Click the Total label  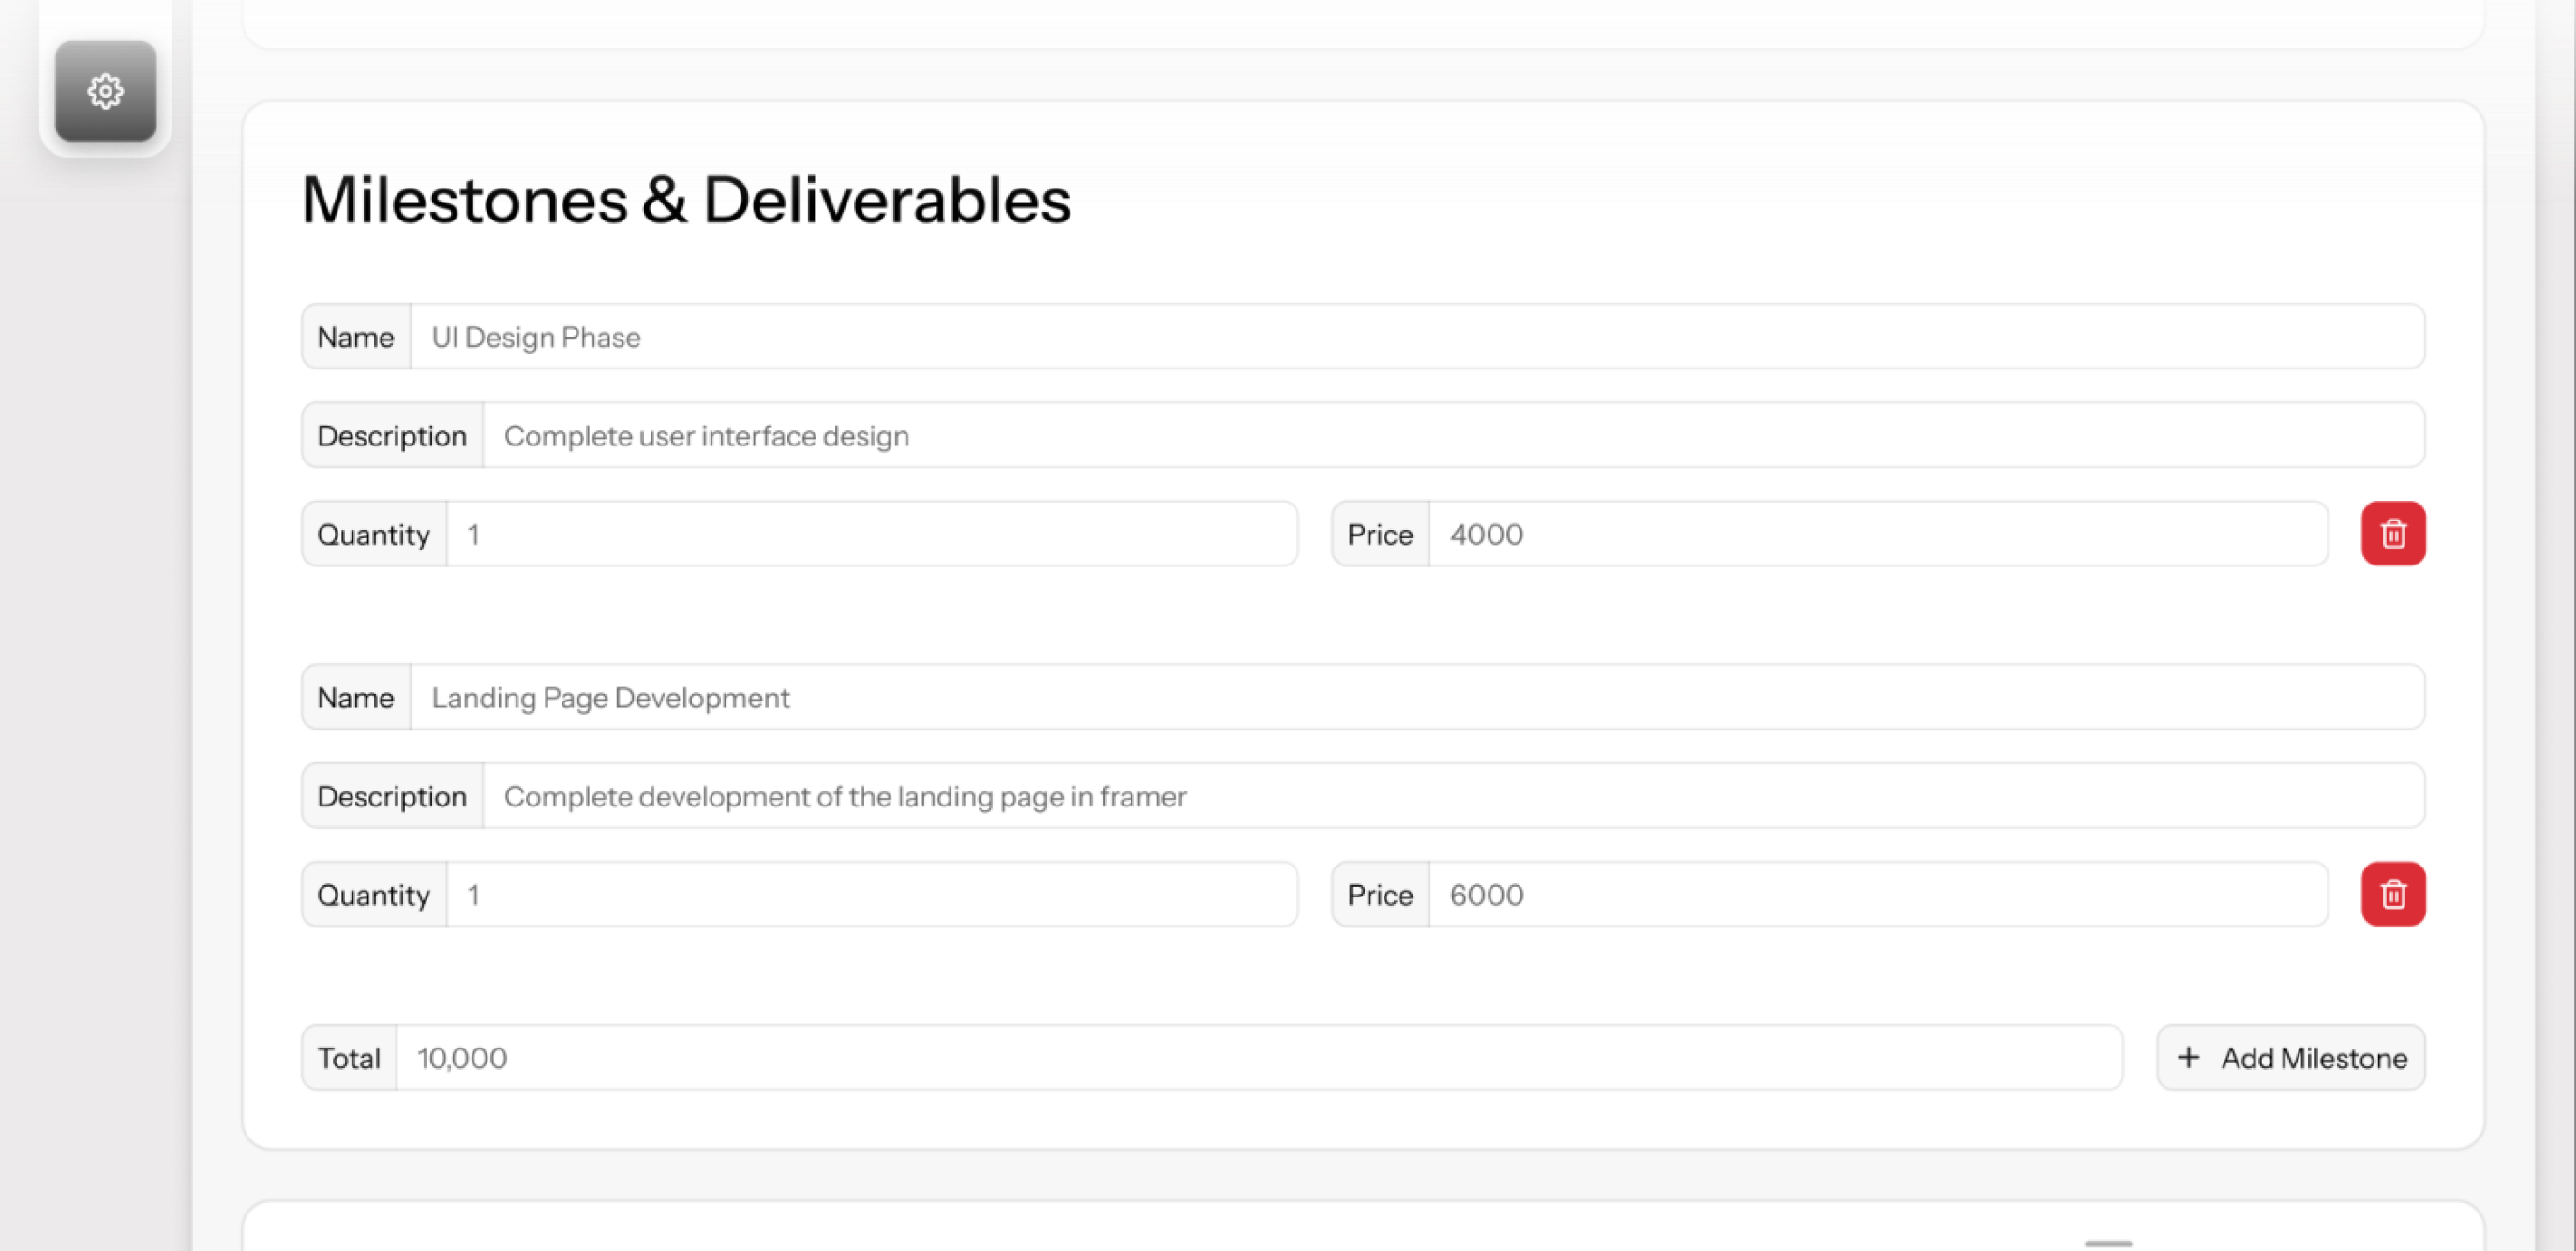pyautogui.click(x=349, y=1058)
